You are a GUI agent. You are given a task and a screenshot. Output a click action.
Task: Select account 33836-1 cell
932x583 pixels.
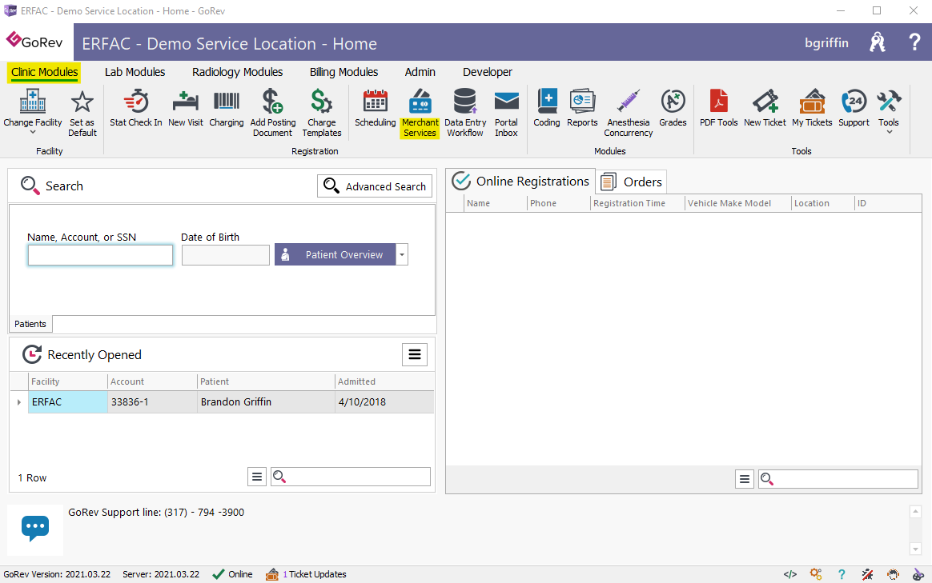click(152, 402)
